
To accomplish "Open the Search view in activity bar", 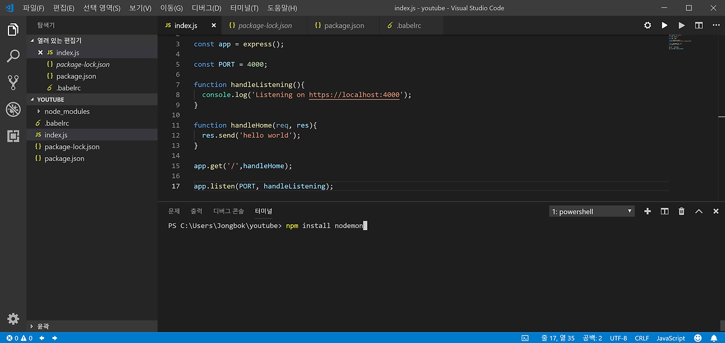I will [x=13, y=56].
